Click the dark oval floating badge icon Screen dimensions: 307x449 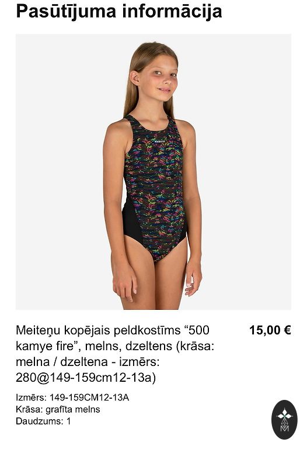[284, 420]
